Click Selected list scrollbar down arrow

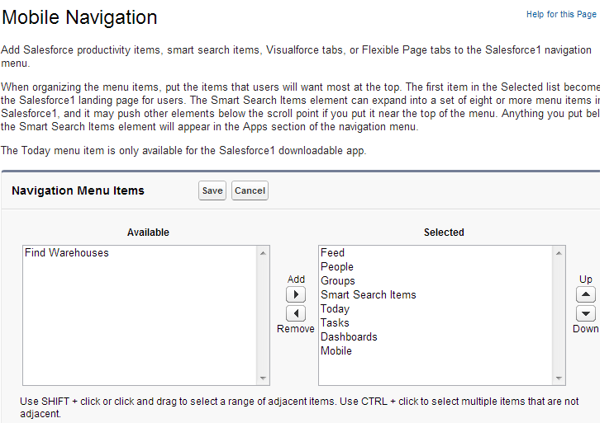point(559,378)
